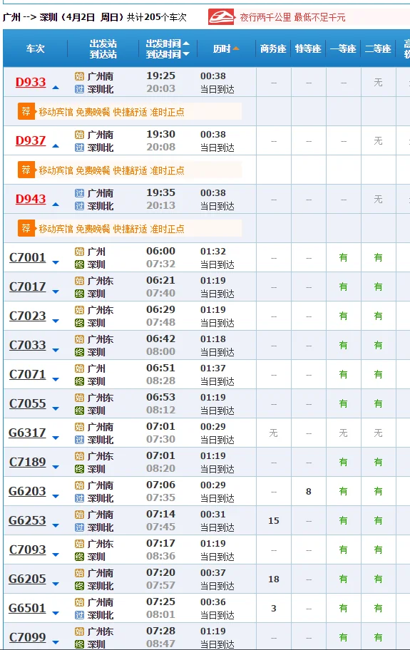Click departure time 06:00 of C7001
This screenshot has width=410, height=650.
(161, 251)
